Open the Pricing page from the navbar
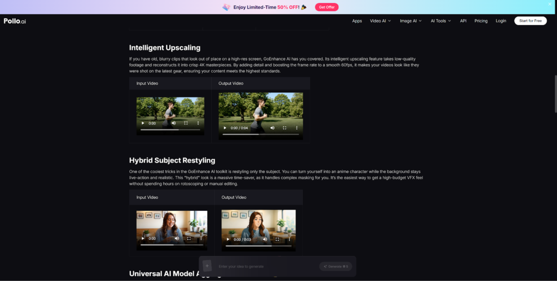The width and height of the screenshot is (557, 281). click(x=481, y=21)
